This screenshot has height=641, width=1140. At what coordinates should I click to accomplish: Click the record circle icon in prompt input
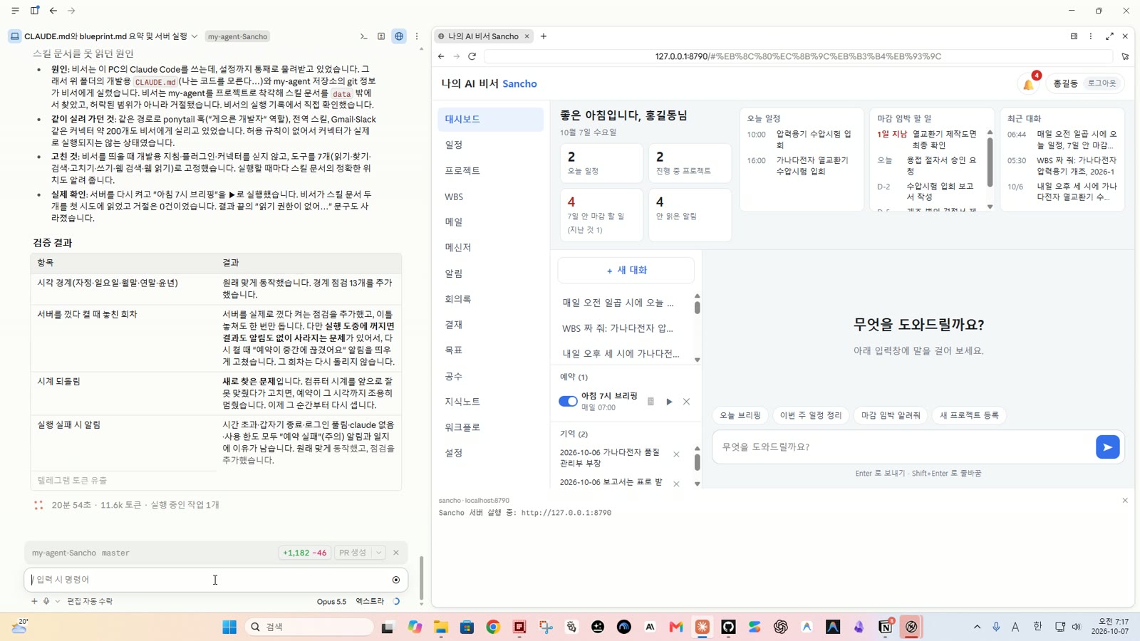click(x=396, y=580)
